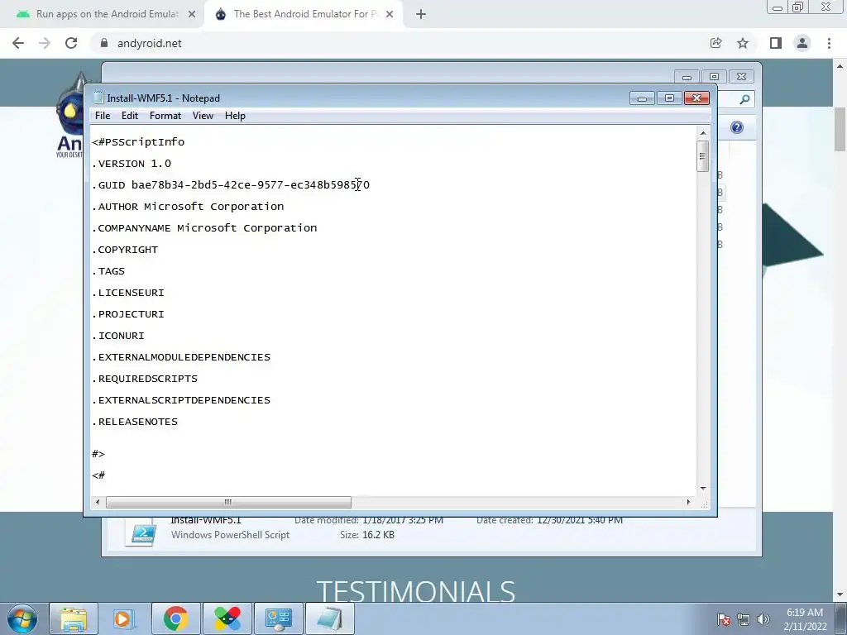Image resolution: width=847 pixels, height=635 pixels.
Task: Click Notepad vertical scrollbar up arrow
Action: coord(703,133)
